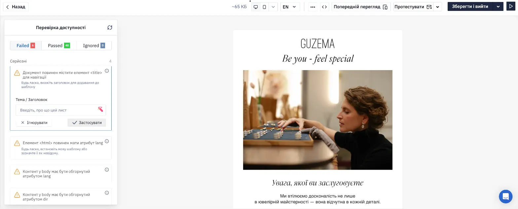Image resolution: width=518 pixels, height=209 pixels.
Task: Click the play icon in top bar
Action: coord(511,7)
